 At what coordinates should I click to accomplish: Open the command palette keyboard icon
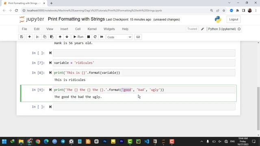coord(138,37)
